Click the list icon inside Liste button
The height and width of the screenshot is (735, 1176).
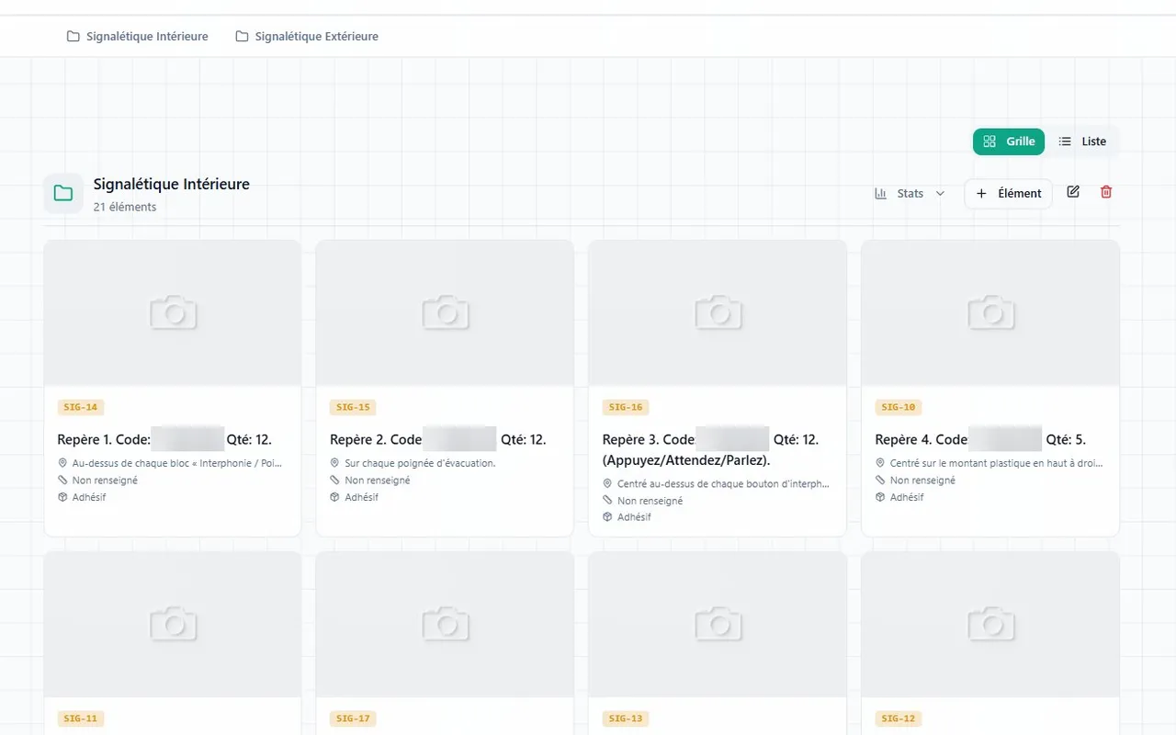click(1065, 141)
